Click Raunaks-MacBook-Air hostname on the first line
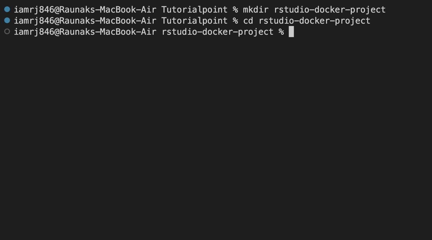Screen dimensions: 432x240 point(108,10)
